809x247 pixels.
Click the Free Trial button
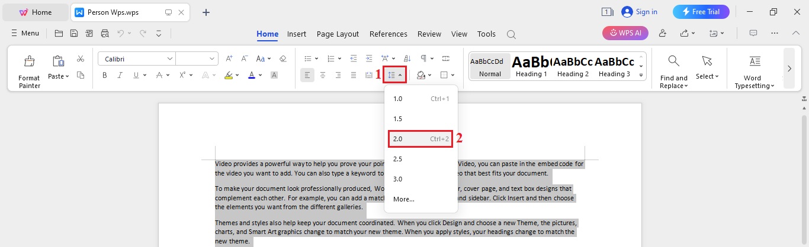[701, 12]
